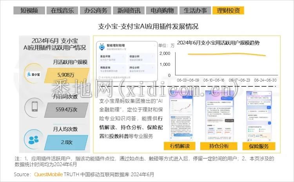Screen dimensions: 294x182
Task: Click the footnote beginning 注：1、应用插件活跃用户
Action: 144,162
